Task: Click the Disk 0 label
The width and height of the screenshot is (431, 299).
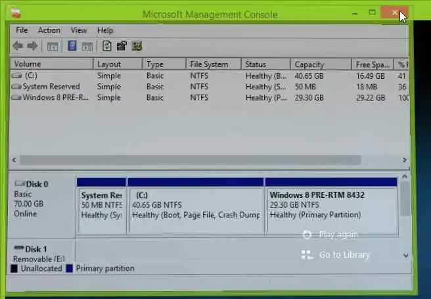Action: click(37, 184)
